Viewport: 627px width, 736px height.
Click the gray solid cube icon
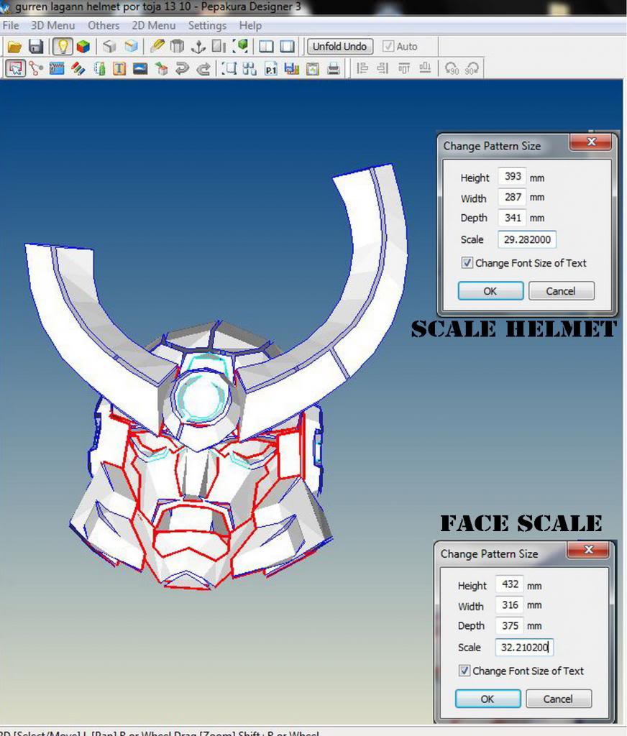point(109,47)
